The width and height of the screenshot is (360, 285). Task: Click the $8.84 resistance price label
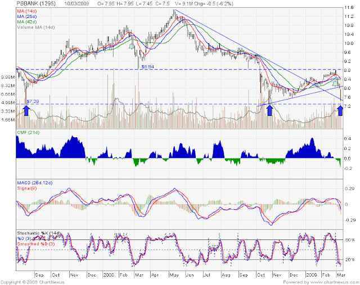coord(147,66)
